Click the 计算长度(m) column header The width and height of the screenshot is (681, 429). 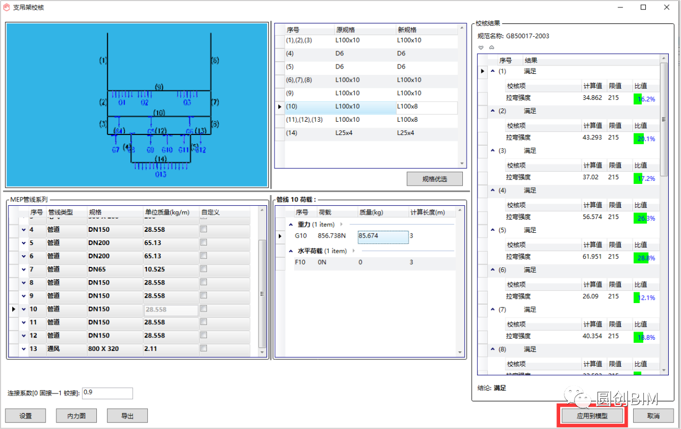[x=432, y=213]
